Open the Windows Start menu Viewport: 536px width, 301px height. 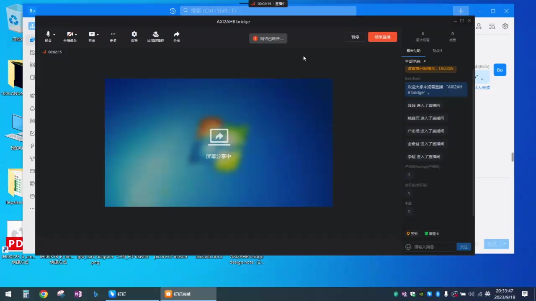[8, 294]
